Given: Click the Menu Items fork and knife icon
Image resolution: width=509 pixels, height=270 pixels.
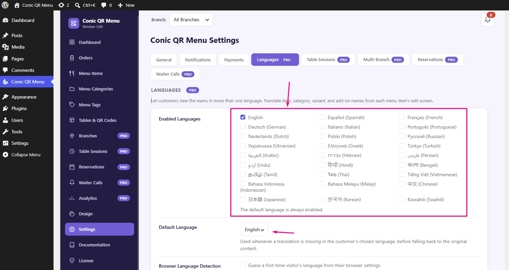Looking at the screenshot, I should coord(72,73).
